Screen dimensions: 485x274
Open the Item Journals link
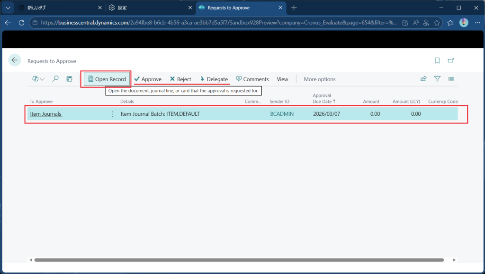pos(46,114)
